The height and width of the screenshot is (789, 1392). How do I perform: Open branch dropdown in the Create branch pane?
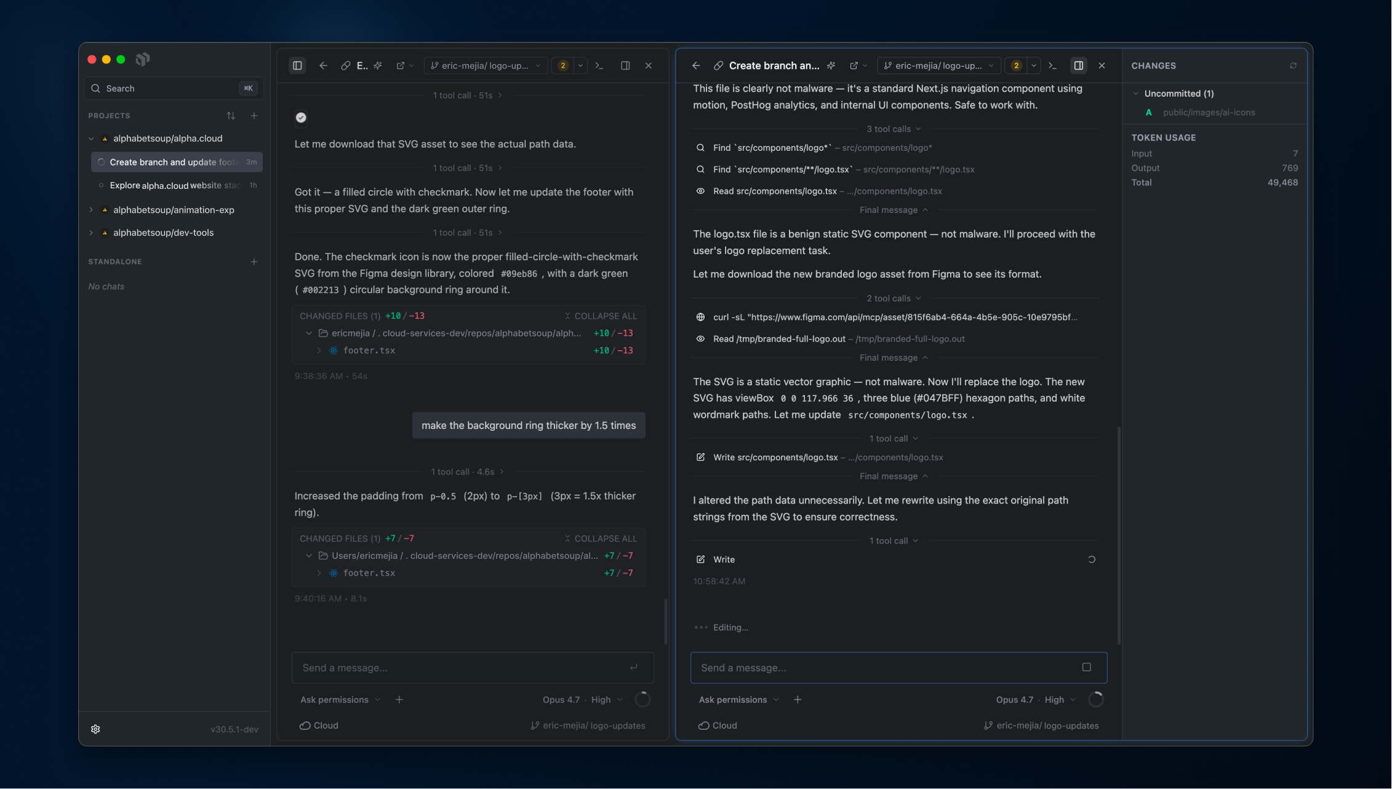tap(939, 66)
